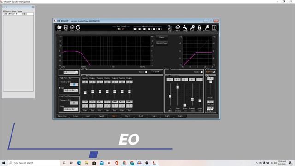295x166 pixels.
Task: Switch to the Gains/Mute tab
Action: (62, 116)
